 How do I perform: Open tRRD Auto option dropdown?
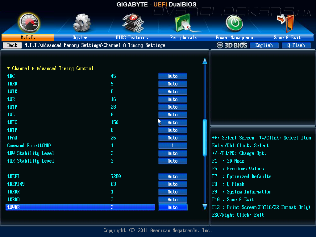173,84
